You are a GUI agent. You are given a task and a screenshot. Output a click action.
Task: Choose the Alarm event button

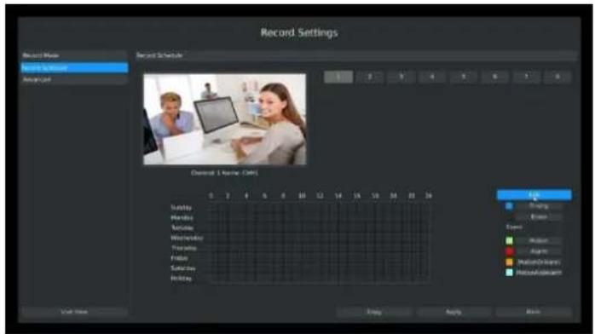click(x=539, y=251)
